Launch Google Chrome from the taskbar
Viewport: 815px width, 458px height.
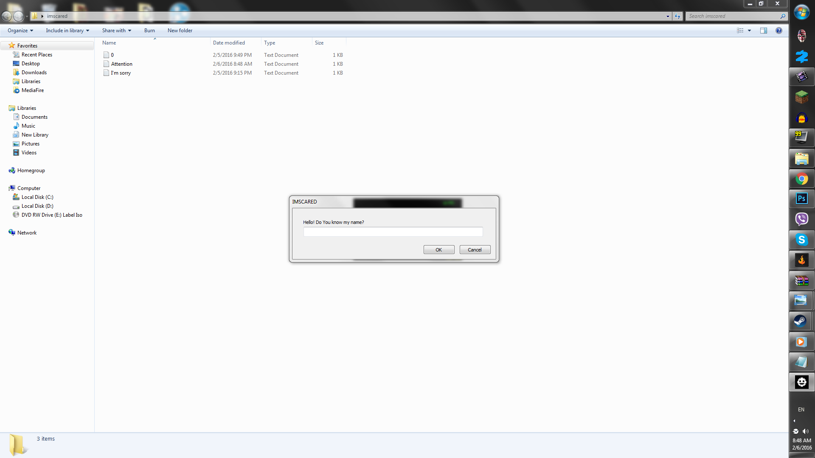[801, 179]
